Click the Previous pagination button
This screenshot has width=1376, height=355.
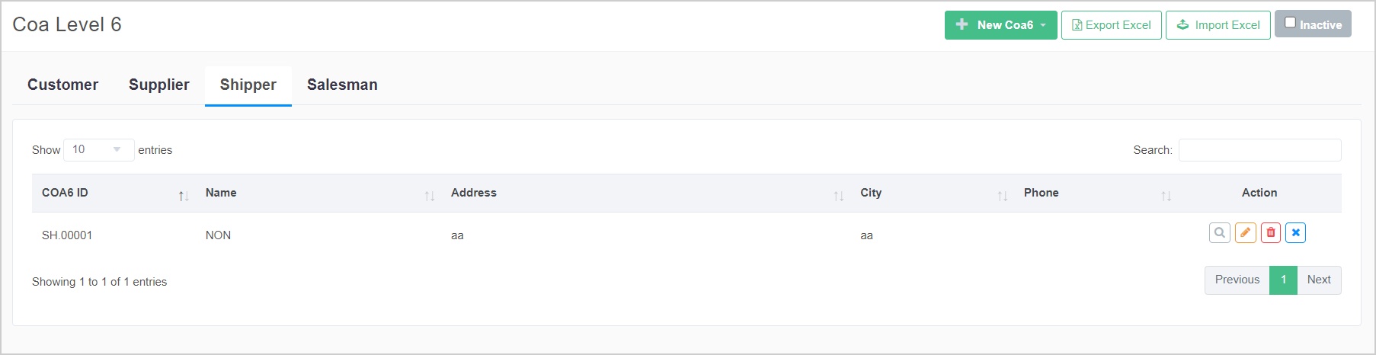tap(1237, 280)
